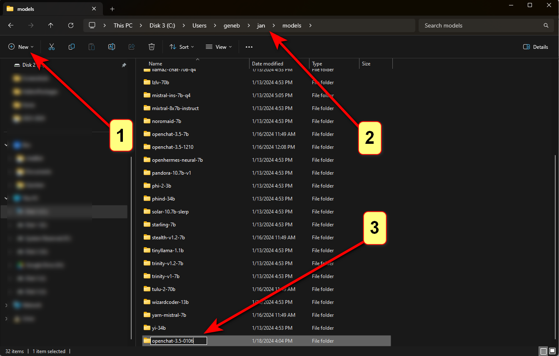This screenshot has width=559, height=356.
Task: Toggle the Details pane
Action: (x=536, y=47)
